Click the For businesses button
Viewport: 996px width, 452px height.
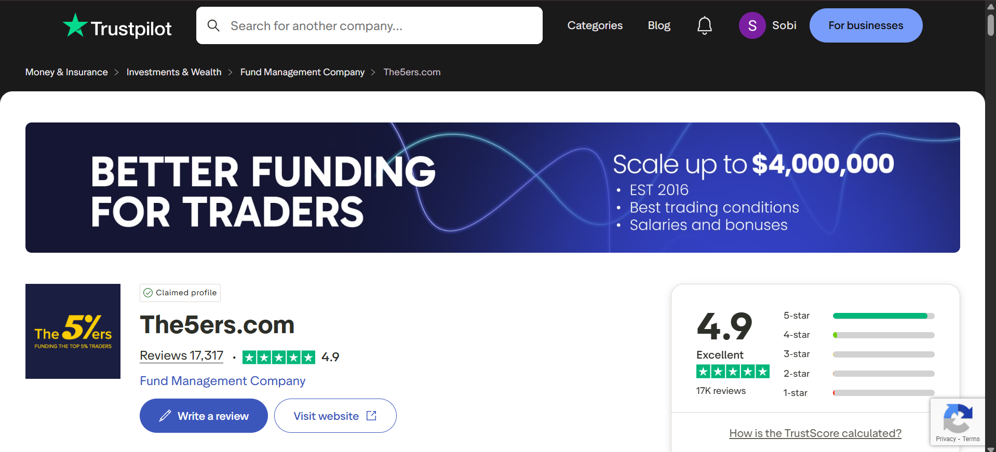865,25
